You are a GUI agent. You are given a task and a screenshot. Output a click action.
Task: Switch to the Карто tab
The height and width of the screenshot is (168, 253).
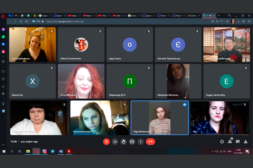pyautogui.click(x=60, y=16)
